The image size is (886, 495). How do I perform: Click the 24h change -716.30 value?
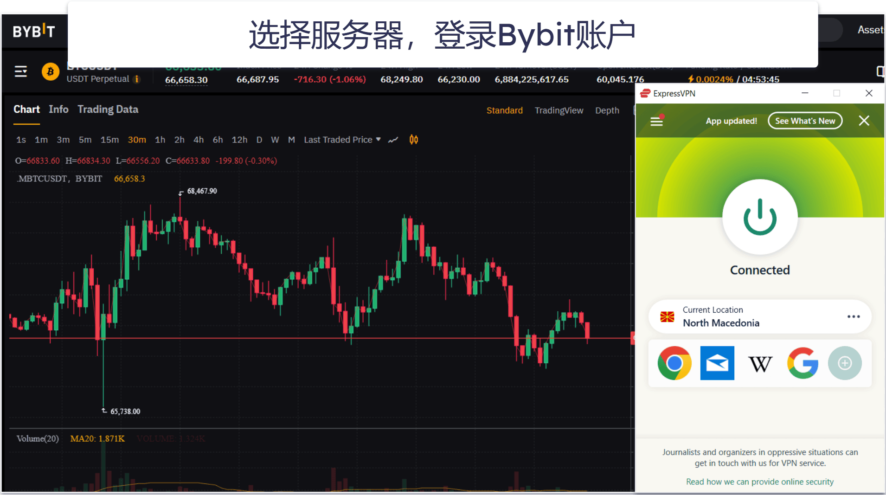329,79
